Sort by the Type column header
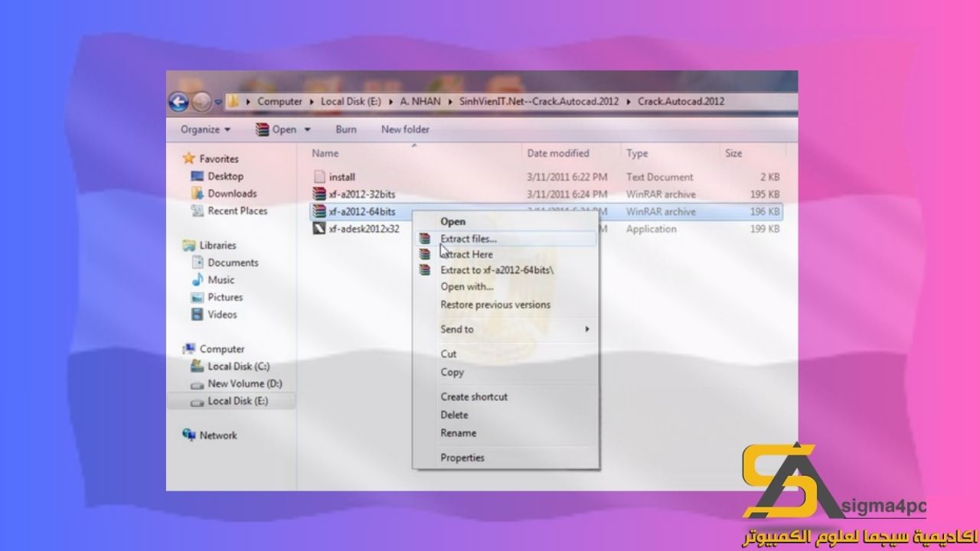The image size is (980, 551). pos(637,153)
